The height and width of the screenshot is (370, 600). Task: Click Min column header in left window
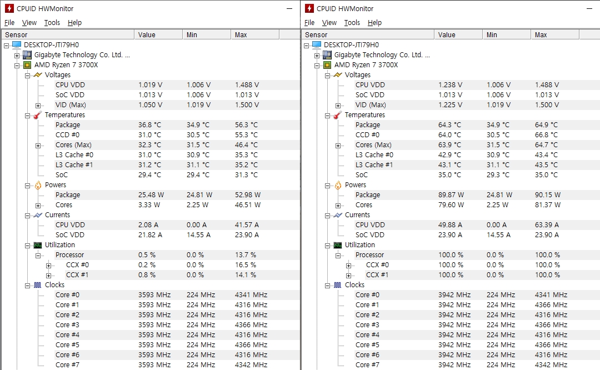point(207,34)
